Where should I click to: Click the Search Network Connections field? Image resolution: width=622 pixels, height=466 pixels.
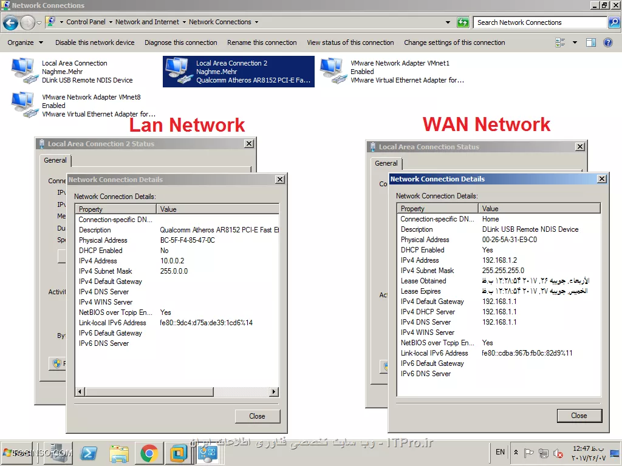tap(539, 22)
